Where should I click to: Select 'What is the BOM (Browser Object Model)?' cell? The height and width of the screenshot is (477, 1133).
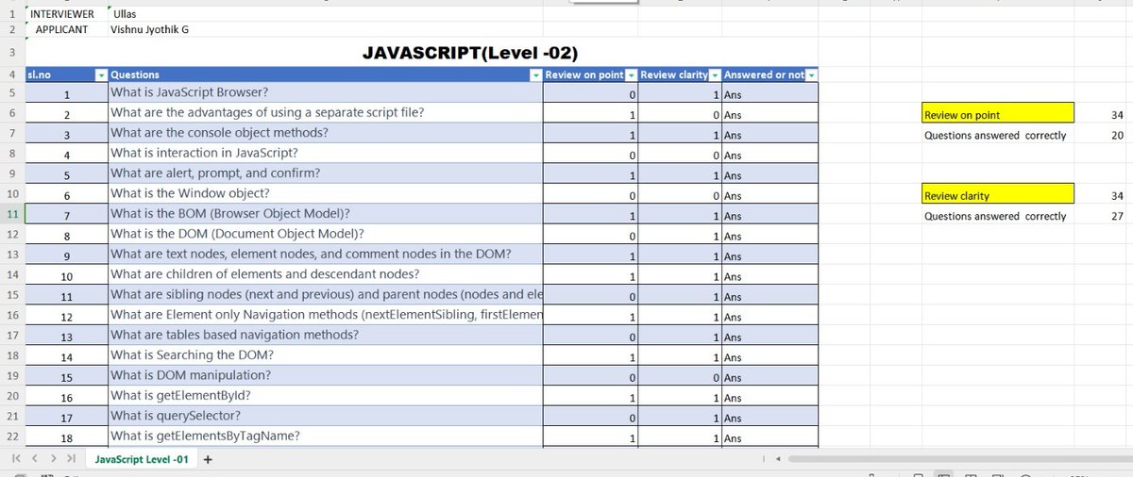click(326, 215)
